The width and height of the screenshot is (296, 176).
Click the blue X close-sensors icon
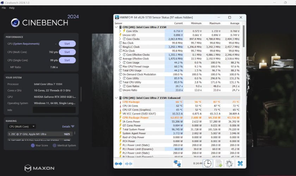tap(240, 163)
